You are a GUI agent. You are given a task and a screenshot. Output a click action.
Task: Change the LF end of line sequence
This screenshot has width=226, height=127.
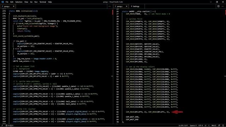[206, 126]
